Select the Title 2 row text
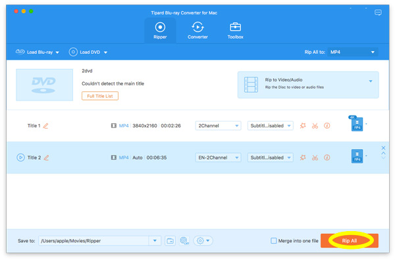The height and width of the screenshot is (260, 395). (34, 158)
